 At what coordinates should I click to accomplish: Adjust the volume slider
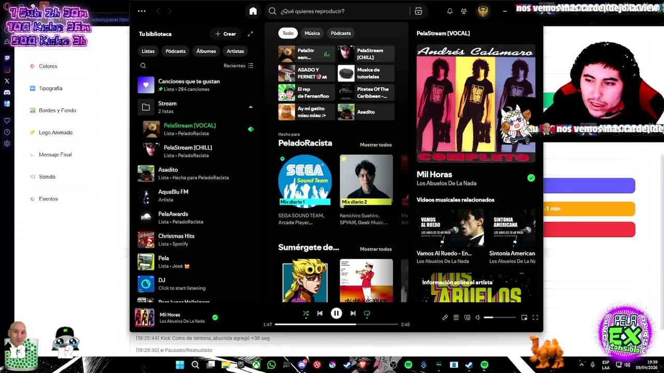point(500,318)
